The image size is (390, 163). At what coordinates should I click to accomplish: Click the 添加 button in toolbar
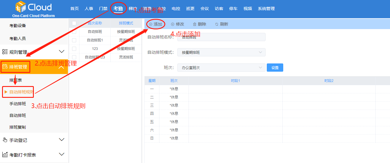156,24
